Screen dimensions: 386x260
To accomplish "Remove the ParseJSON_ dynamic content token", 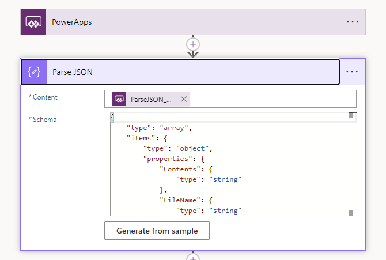I will (x=184, y=99).
